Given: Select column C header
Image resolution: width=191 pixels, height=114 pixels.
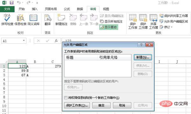Looking at the screenshot, I should [53, 62].
